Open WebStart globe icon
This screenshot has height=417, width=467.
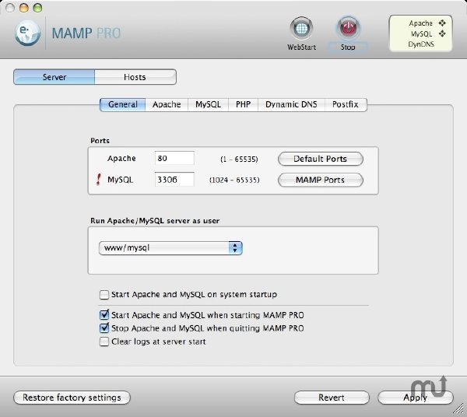(x=301, y=29)
